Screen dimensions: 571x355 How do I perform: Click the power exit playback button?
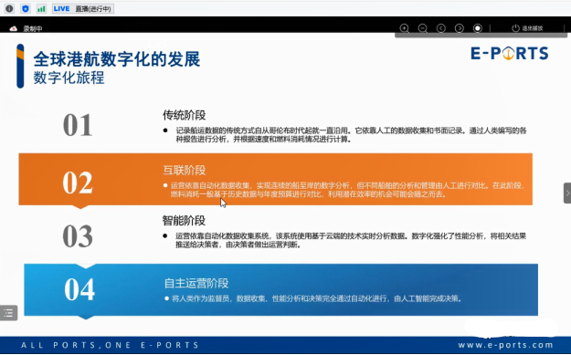[x=527, y=28]
